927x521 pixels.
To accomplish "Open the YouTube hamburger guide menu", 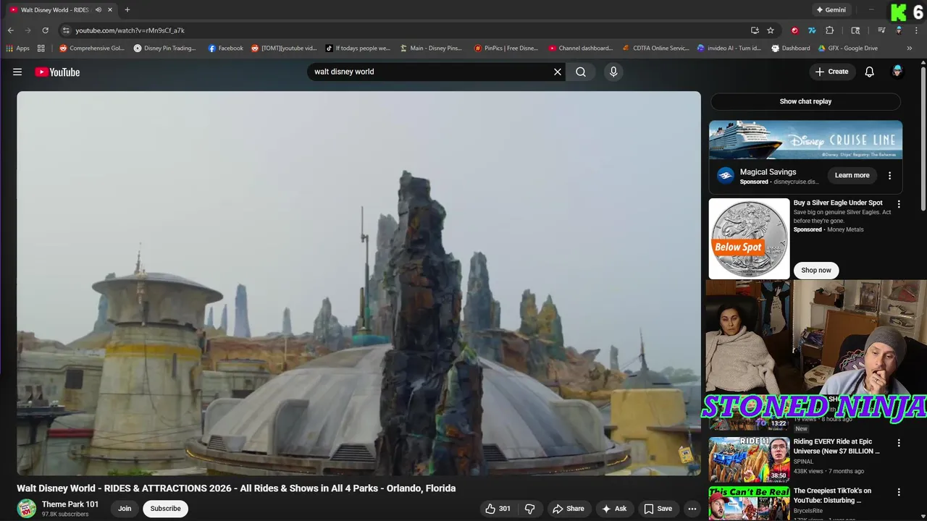I will tap(17, 72).
